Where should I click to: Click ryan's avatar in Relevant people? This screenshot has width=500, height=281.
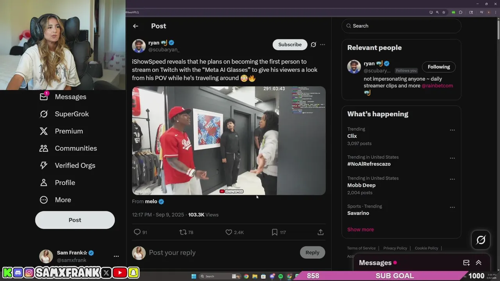[354, 67]
